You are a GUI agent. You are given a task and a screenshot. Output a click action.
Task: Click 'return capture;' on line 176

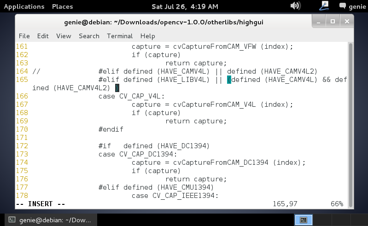coord(196,179)
